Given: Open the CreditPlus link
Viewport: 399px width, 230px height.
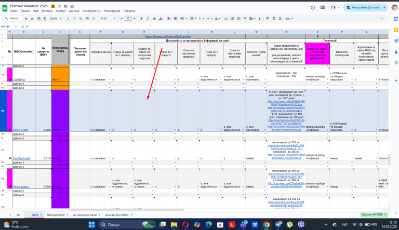Looking at the screenshot, I should point(19,79).
